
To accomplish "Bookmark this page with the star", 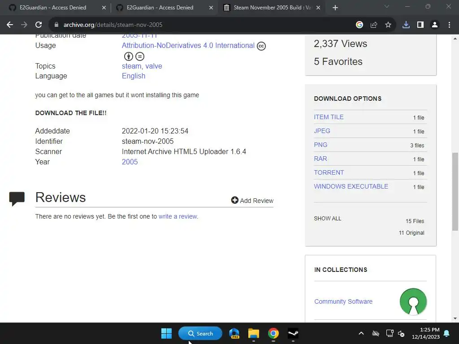I will [388, 25].
